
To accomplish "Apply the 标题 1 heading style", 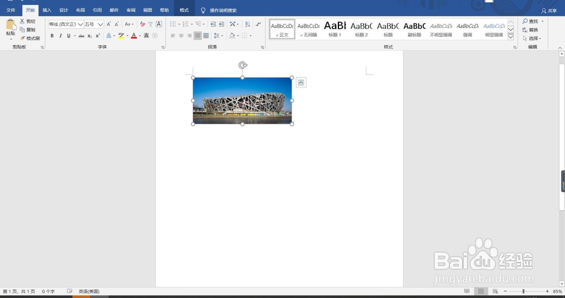I will (x=334, y=29).
